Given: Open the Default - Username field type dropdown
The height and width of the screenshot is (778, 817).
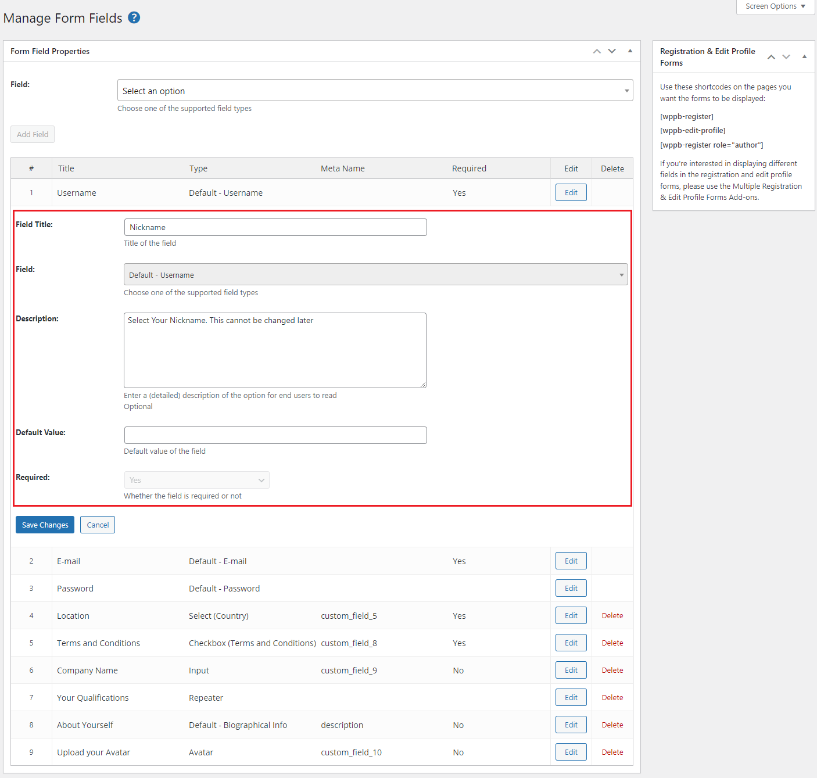Looking at the screenshot, I should click(x=375, y=275).
